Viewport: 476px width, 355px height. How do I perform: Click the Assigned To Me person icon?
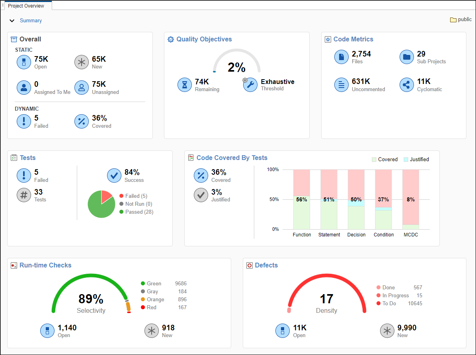point(24,88)
